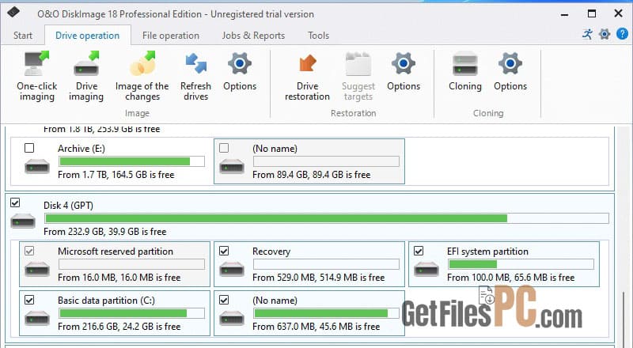Open Options in Cloning group
633x348 pixels.
pyautogui.click(x=510, y=72)
